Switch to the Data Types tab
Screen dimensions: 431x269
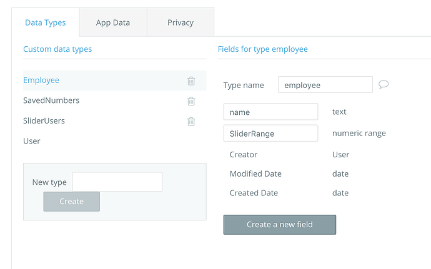(45, 22)
